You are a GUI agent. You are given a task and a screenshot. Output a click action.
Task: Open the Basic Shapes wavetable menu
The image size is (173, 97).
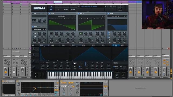[61, 16]
